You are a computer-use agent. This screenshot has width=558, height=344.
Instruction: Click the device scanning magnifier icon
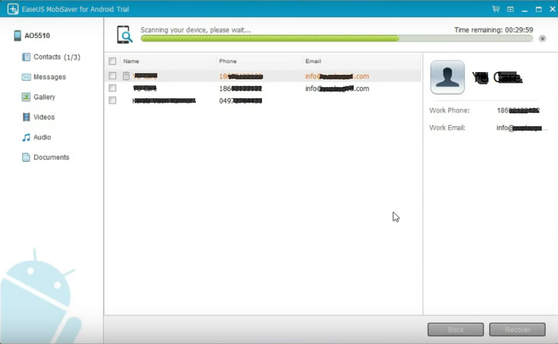[125, 35]
